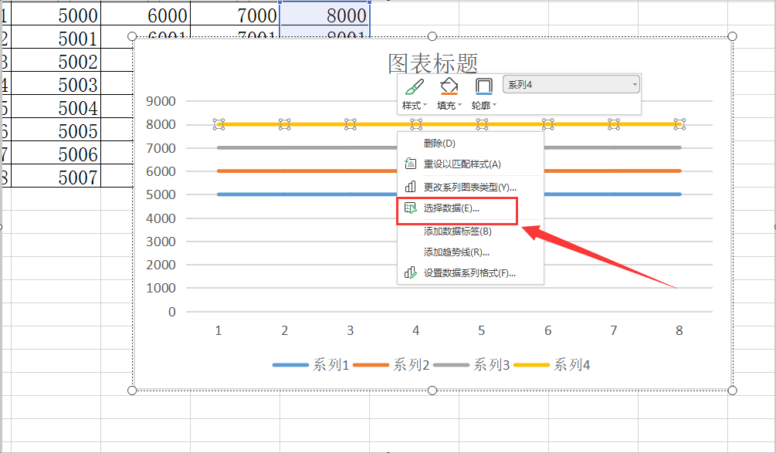Click the Outline shape icon

[x=483, y=86]
